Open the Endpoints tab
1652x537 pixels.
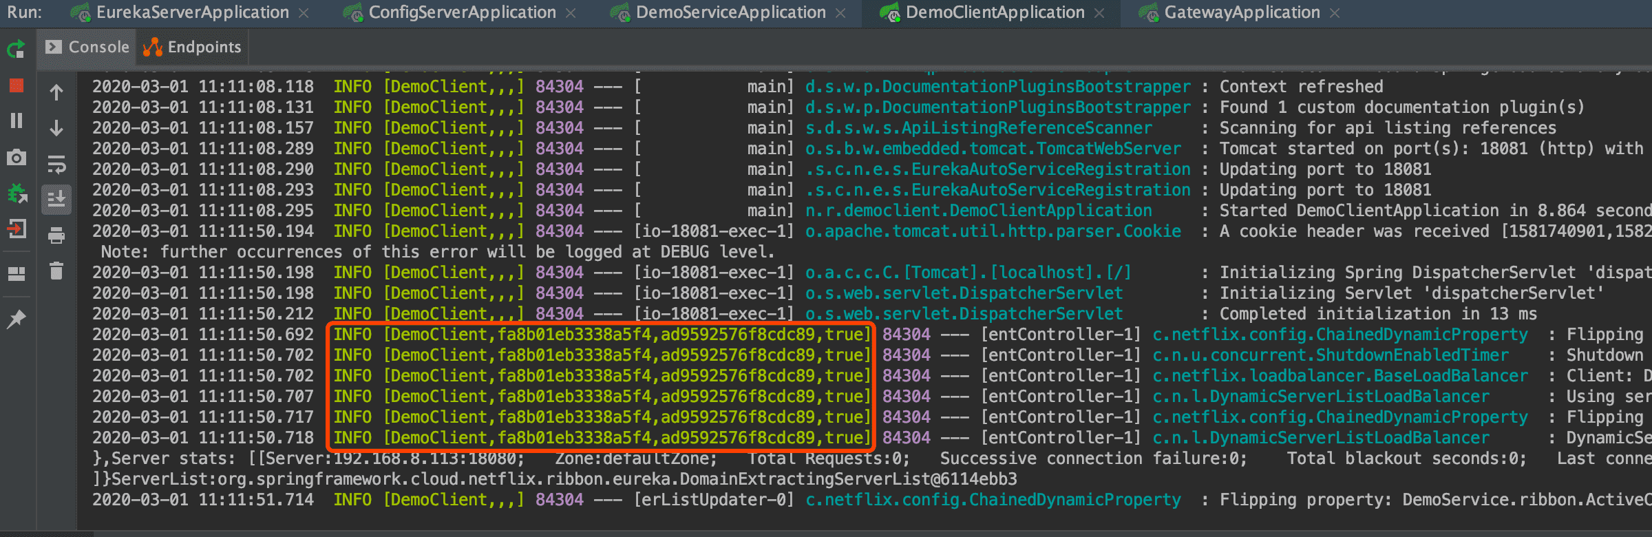coord(192,47)
